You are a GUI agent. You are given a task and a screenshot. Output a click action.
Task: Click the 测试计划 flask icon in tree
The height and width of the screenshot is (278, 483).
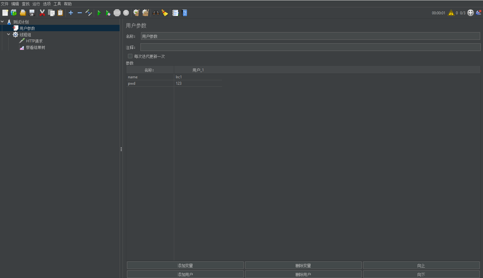(x=9, y=22)
